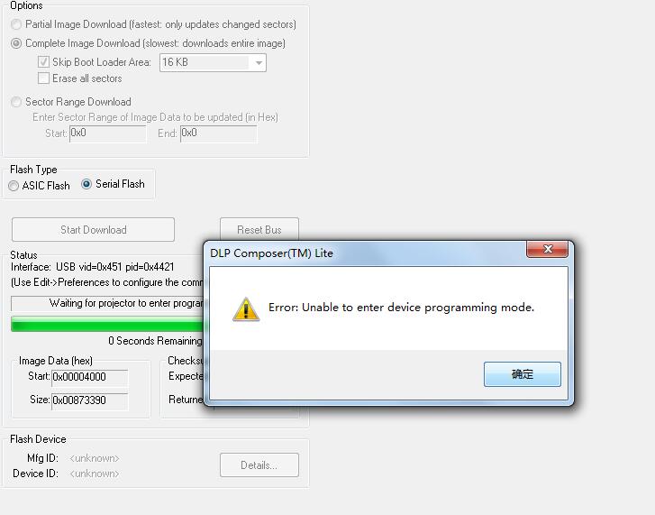Screen dimensions: 655x515
Task: Click the sector range End field
Action: 218,133
